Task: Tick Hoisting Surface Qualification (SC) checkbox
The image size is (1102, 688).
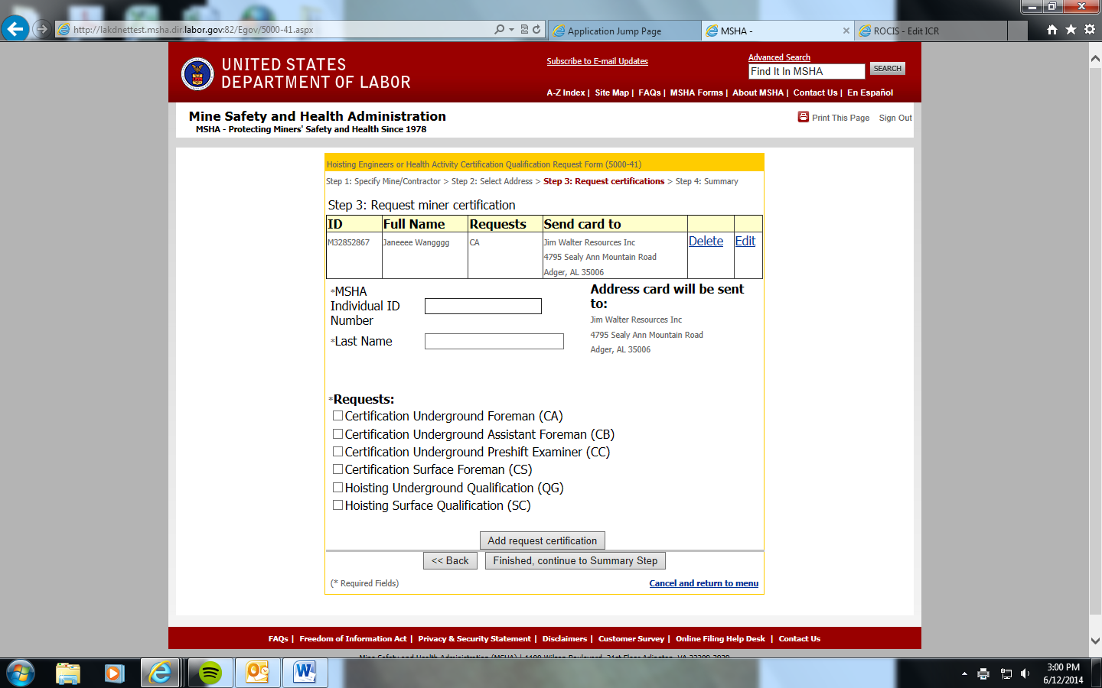Action: coord(337,505)
